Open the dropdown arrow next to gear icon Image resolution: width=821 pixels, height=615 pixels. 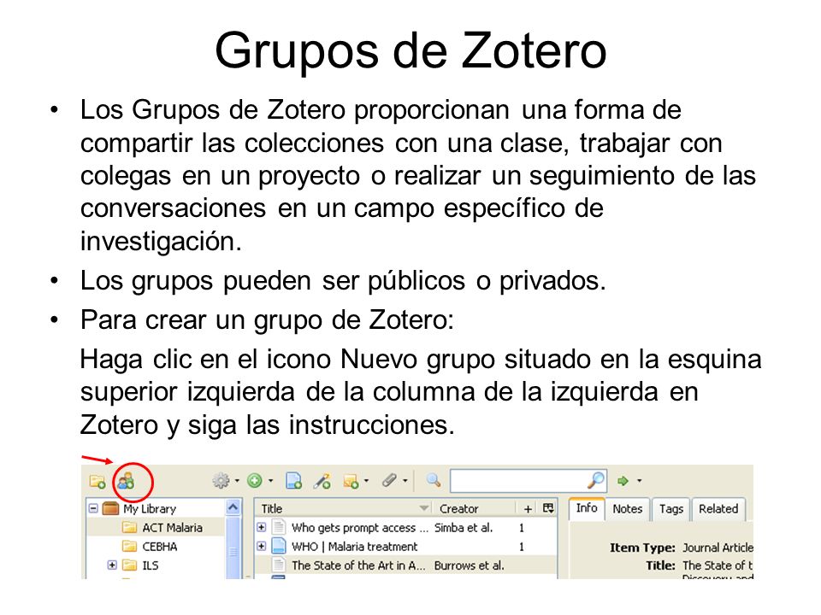coord(237,481)
